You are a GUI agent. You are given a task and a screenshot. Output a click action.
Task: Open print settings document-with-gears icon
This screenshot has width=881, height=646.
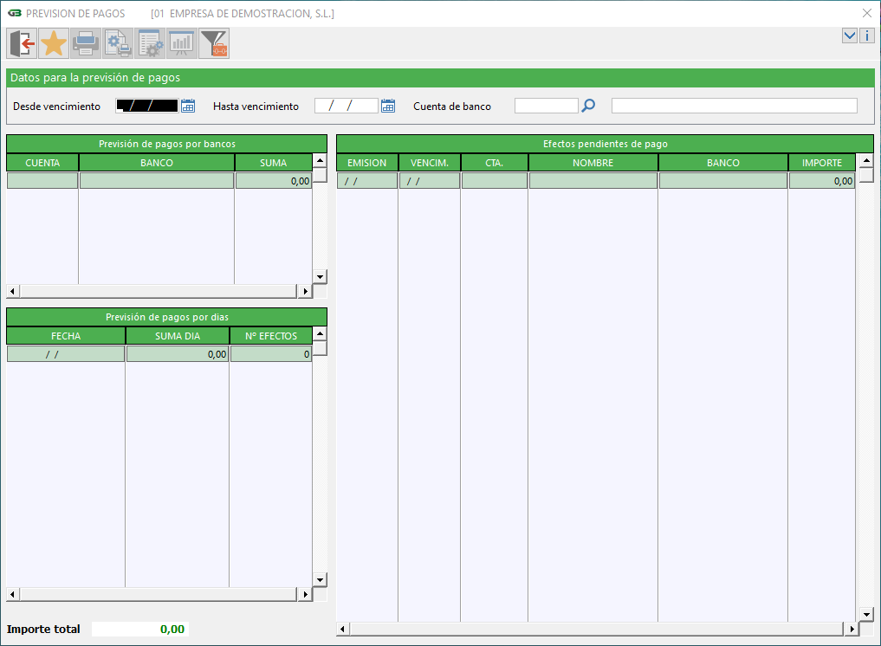[118, 42]
